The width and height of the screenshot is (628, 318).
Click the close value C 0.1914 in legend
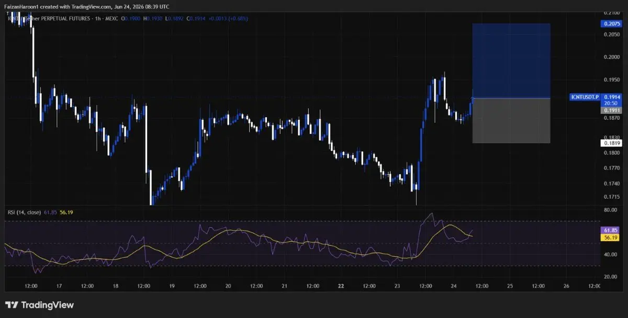[196, 18]
